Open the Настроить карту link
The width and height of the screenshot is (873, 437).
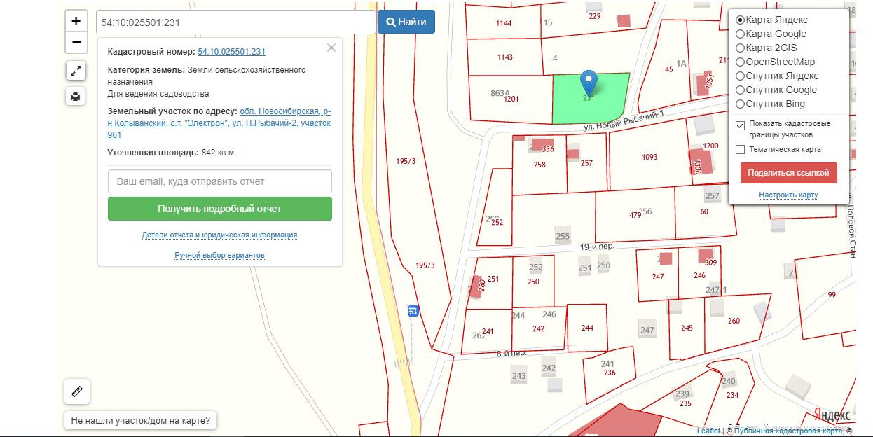788,195
